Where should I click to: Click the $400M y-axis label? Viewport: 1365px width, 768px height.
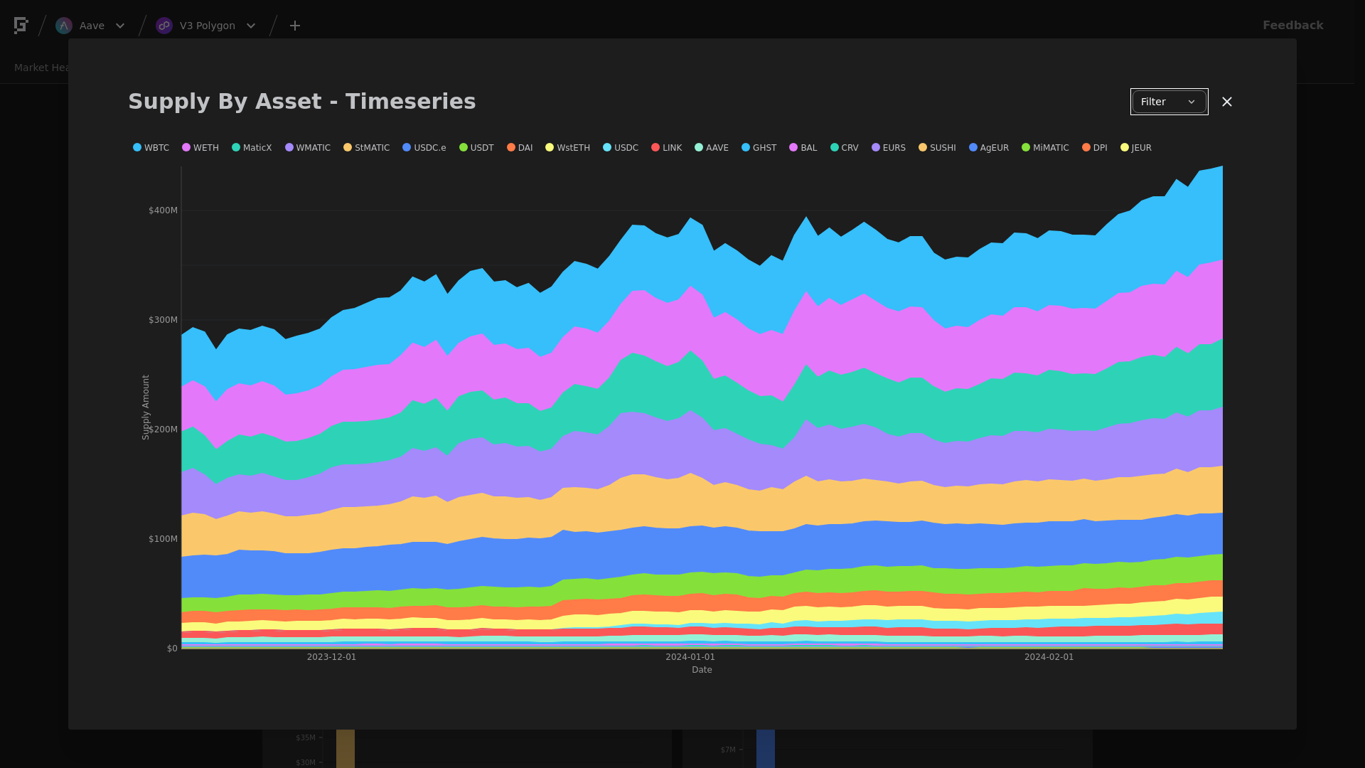tap(163, 210)
